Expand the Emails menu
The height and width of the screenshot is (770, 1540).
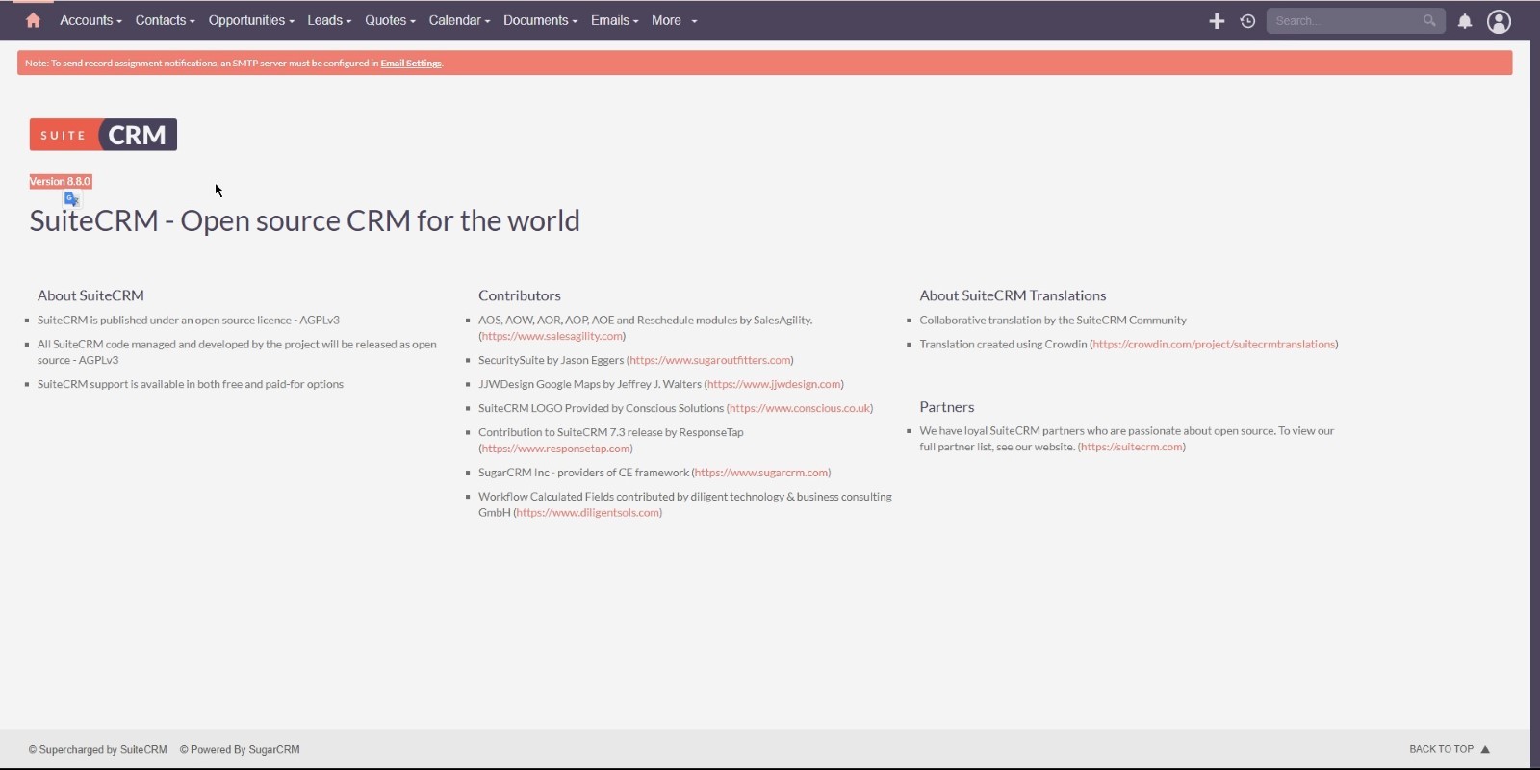click(x=614, y=20)
